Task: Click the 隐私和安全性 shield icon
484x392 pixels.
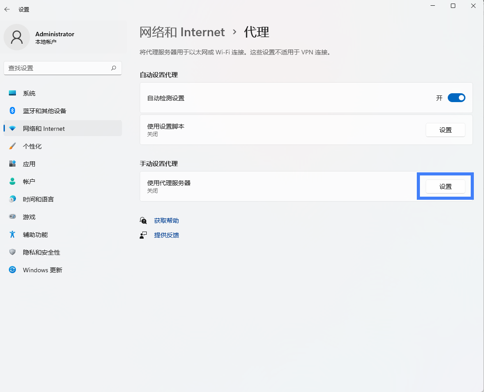Action: [x=12, y=252]
